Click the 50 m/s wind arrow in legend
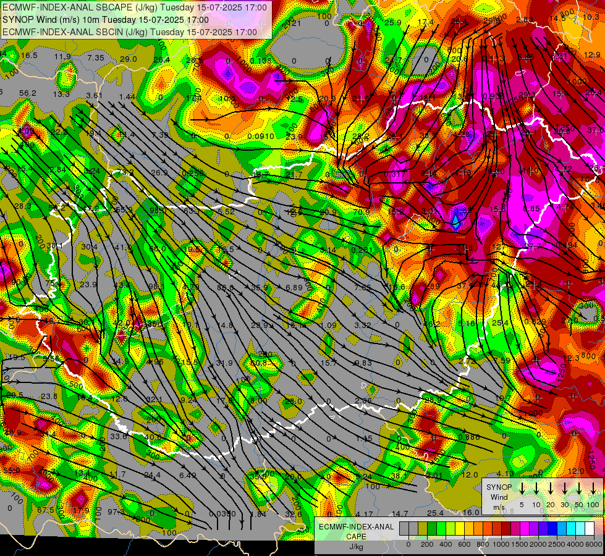 pos(579,489)
